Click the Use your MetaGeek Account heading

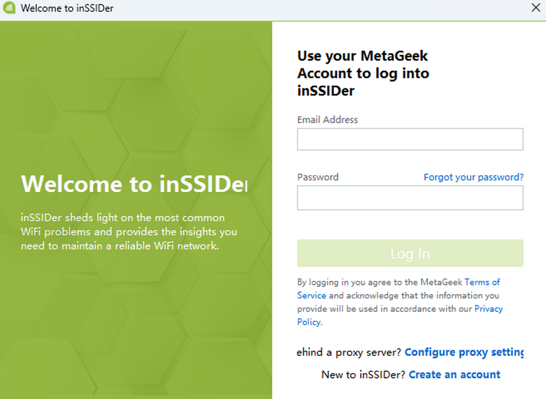pyautogui.click(x=363, y=73)
